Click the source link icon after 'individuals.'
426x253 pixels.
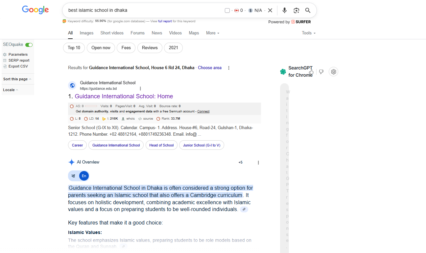(244, 209)
